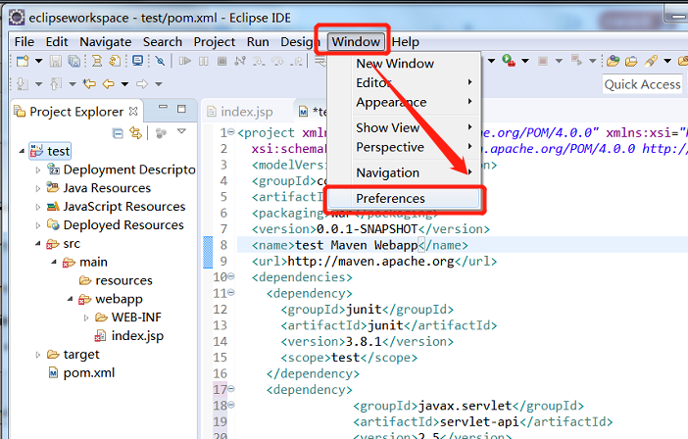The image size is (688, 439).
Task: Open Back history dropdown arrow
Action: tap(125, 83)
